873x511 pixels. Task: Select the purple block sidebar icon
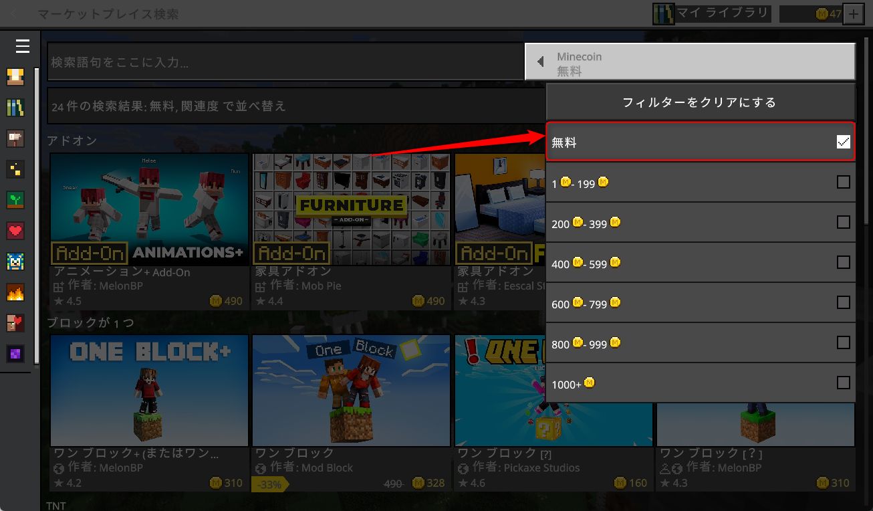click(15, 354)
